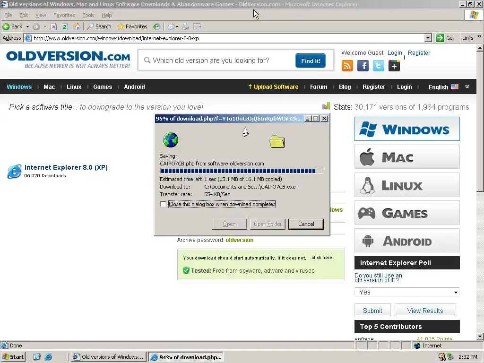Click the Start button
Viewport: 484px width, 363px height.
(13, 357)
